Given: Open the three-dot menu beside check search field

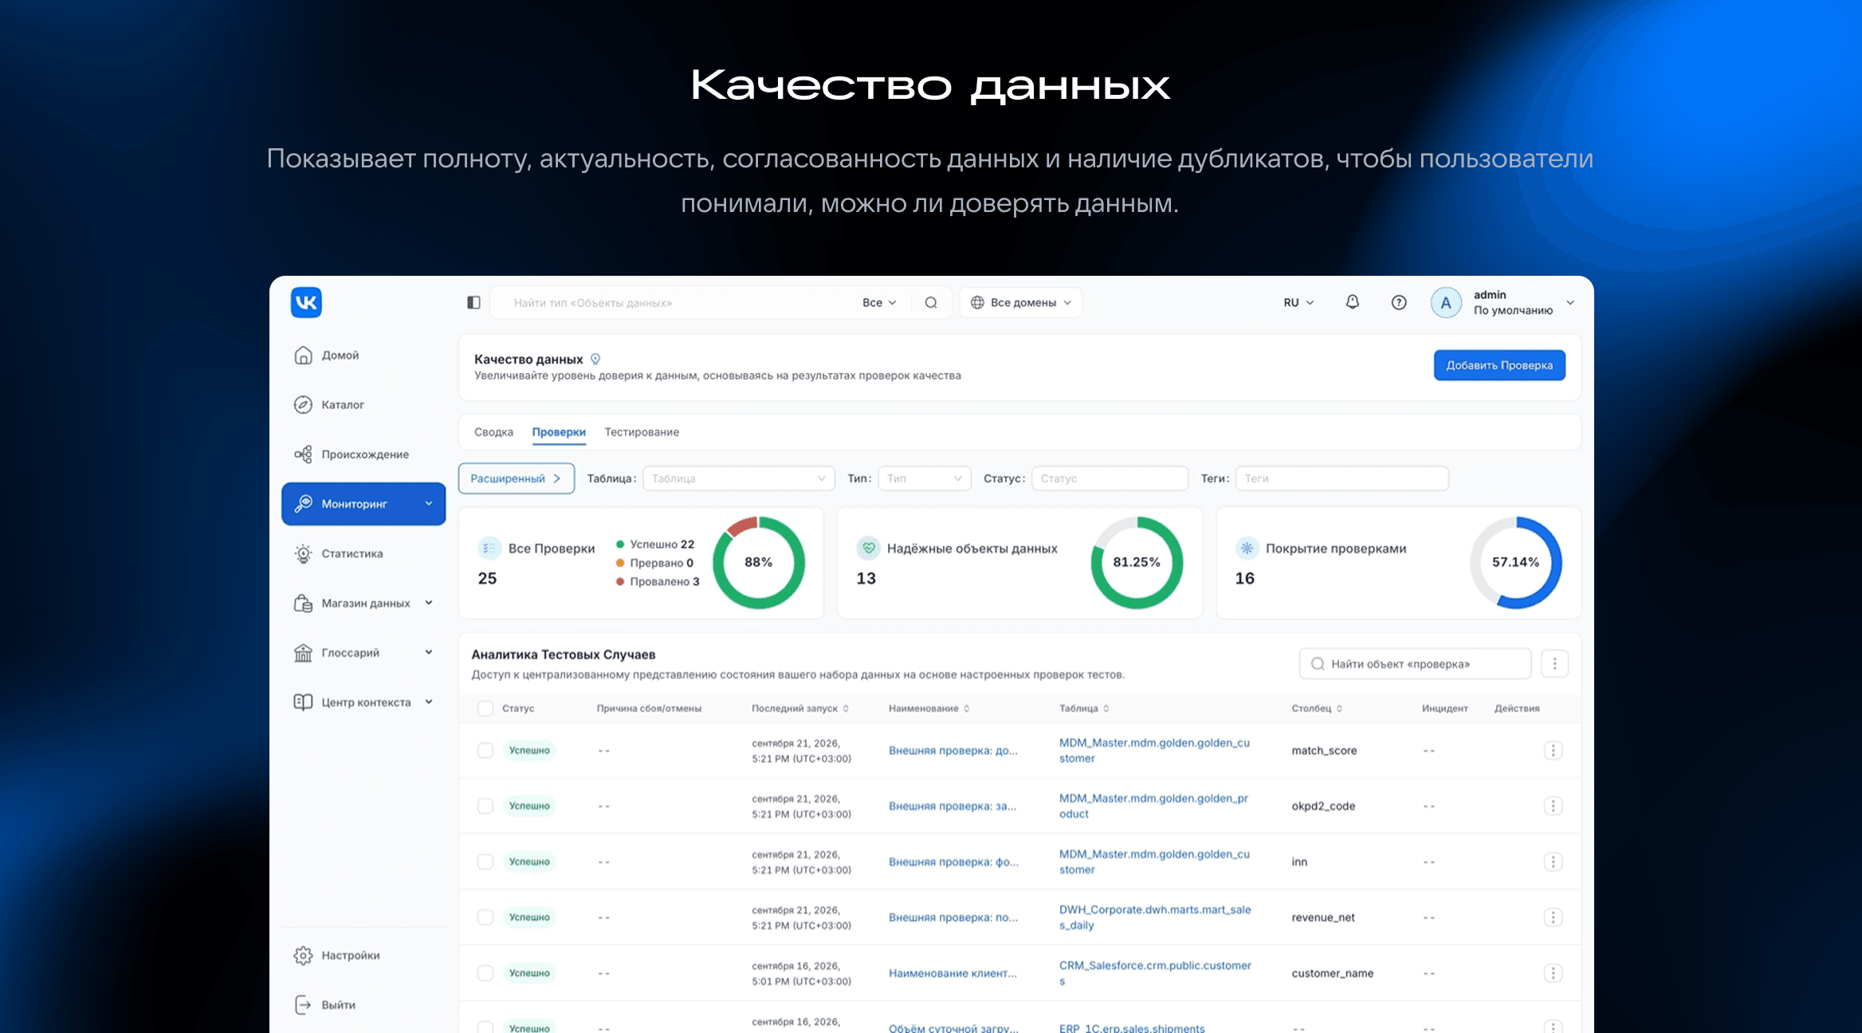Looking at the screenshot, I should tap(1554, 663).
